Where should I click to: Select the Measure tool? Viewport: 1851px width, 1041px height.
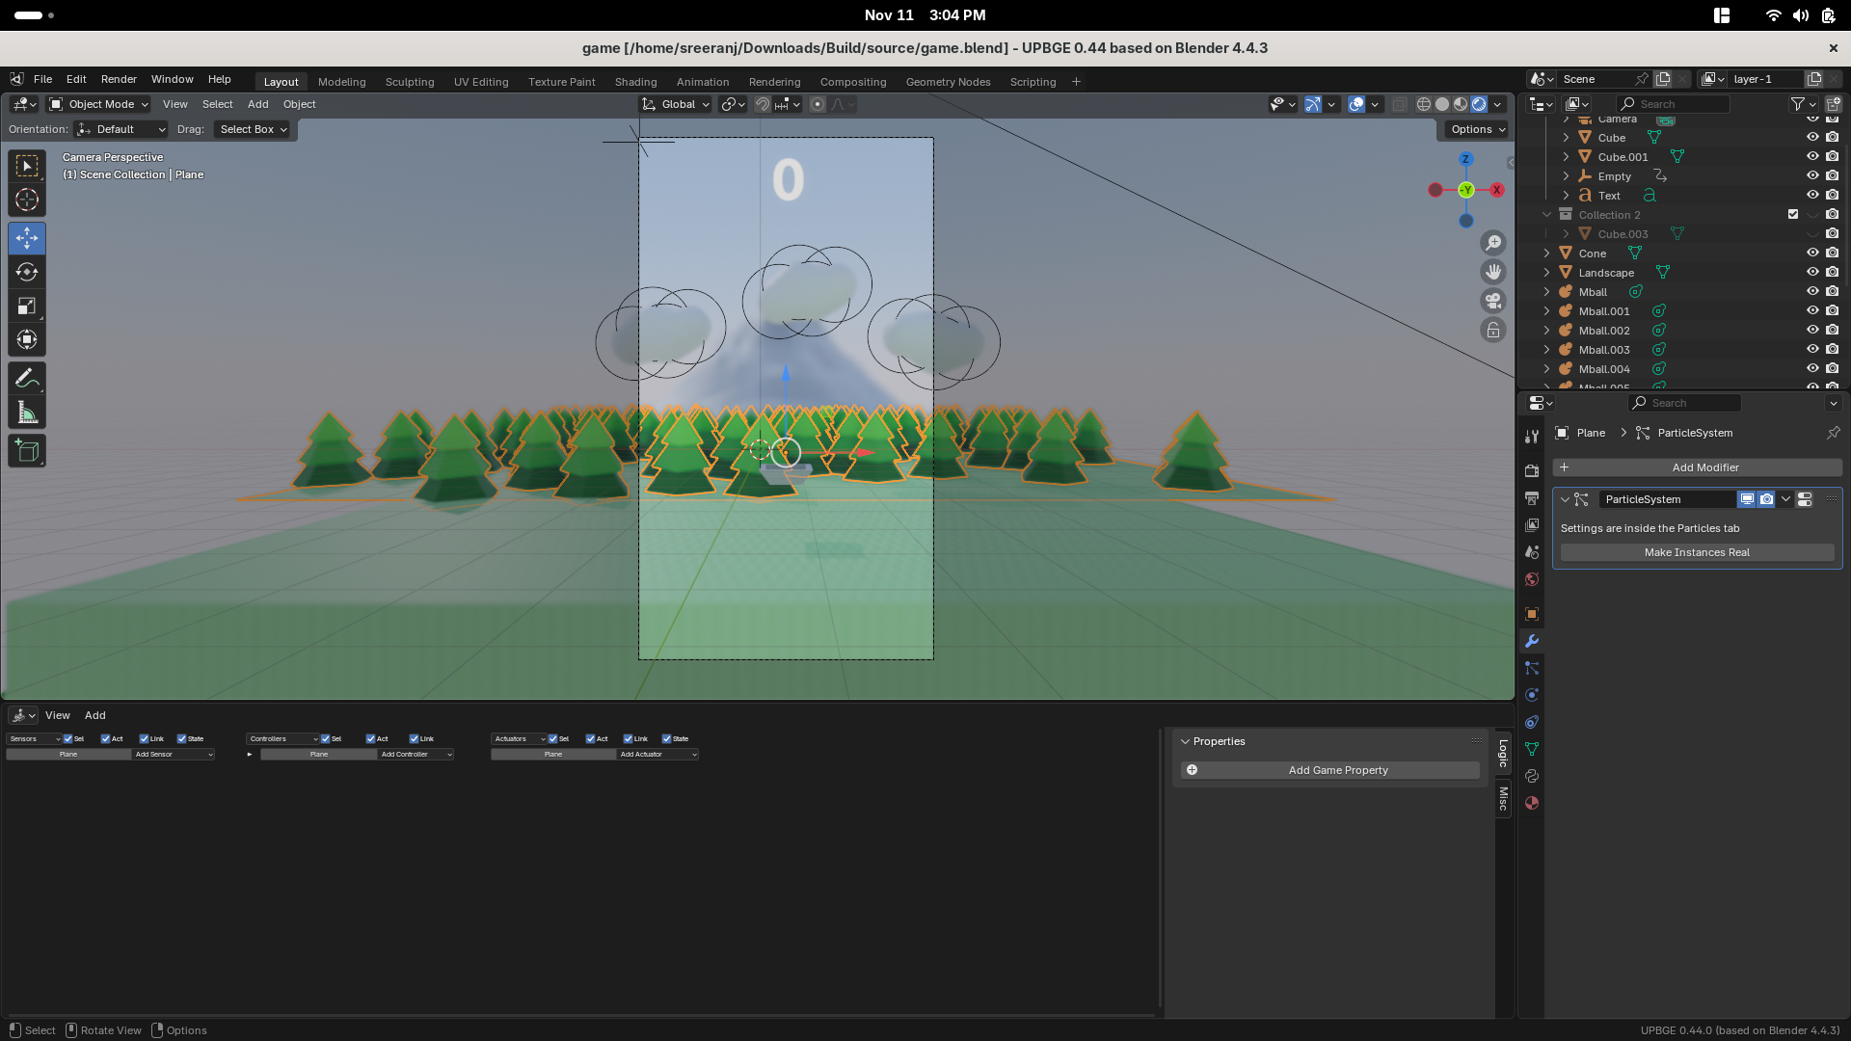click(x=27, y=414)
